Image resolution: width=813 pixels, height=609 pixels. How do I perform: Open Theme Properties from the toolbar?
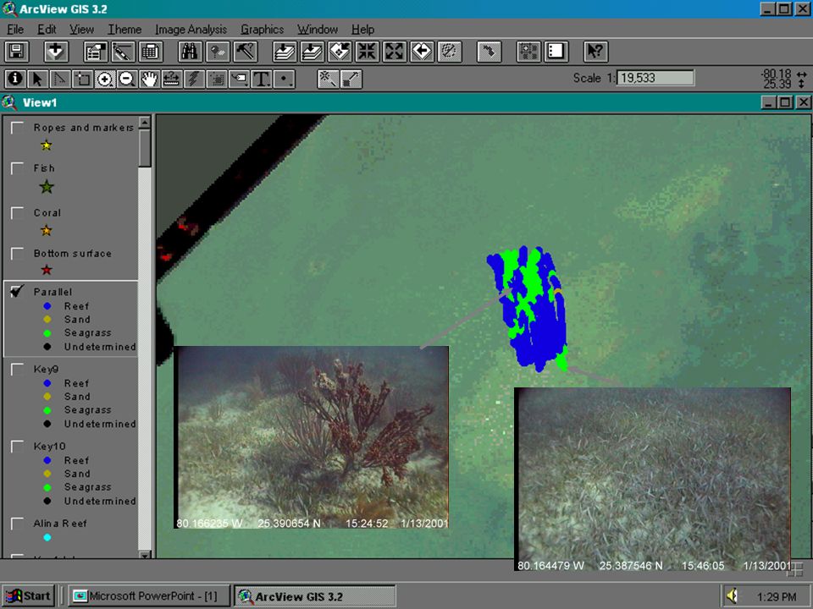pos(96,52)
